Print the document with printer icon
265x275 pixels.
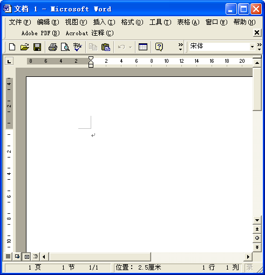[x=53, y=47]
